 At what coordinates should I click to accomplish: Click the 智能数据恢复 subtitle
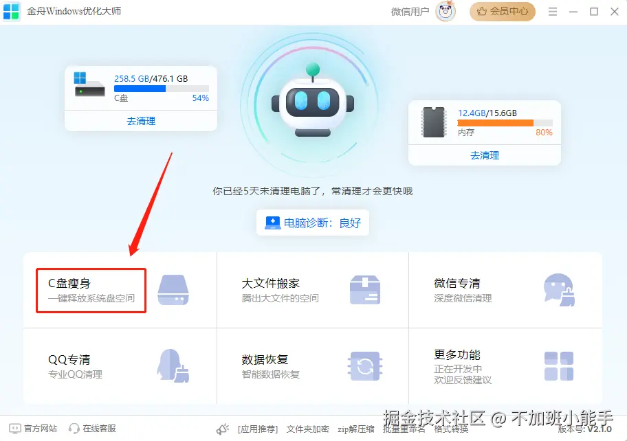coord(270,374)
